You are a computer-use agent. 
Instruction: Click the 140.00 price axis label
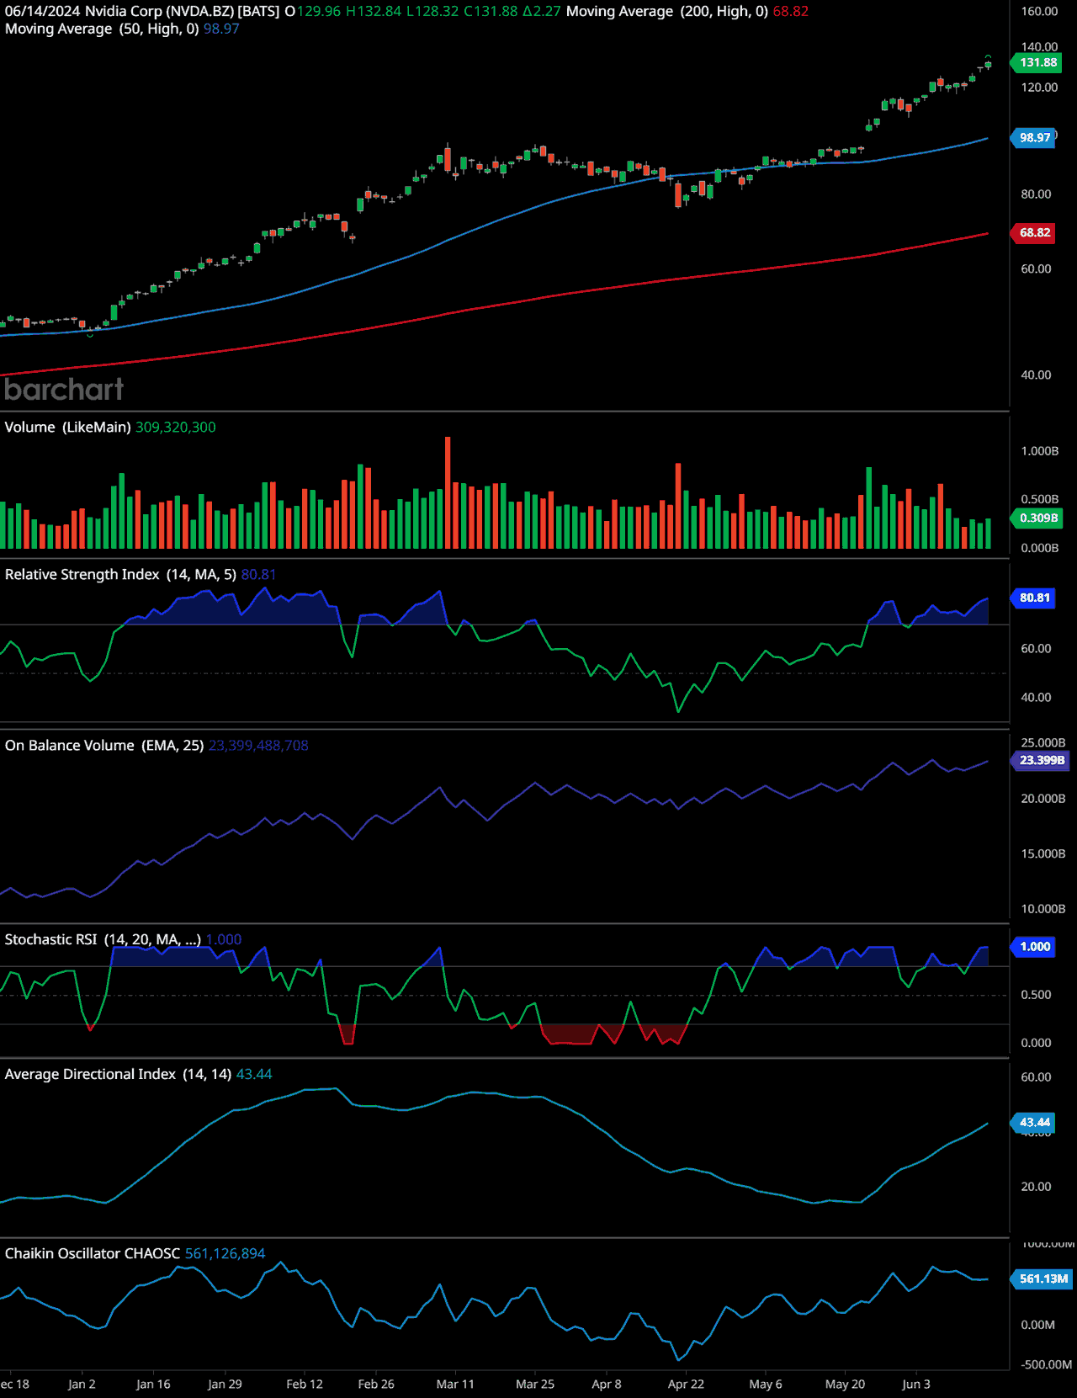coord(1039,47)
